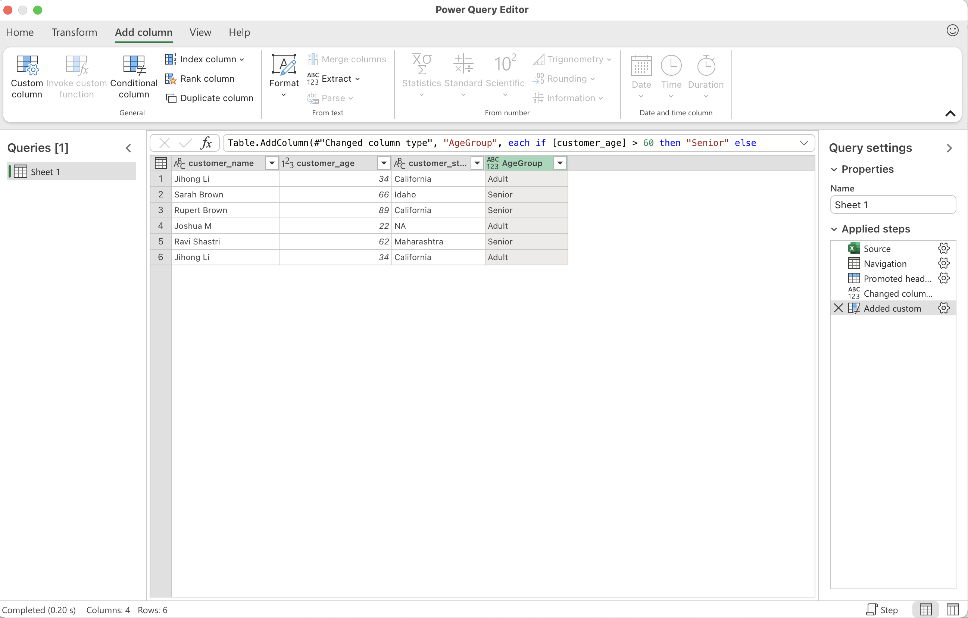The width and height of the screenshot is (968, 618).
Task: Switch to data grid view
Action: [x=925, y=609]
